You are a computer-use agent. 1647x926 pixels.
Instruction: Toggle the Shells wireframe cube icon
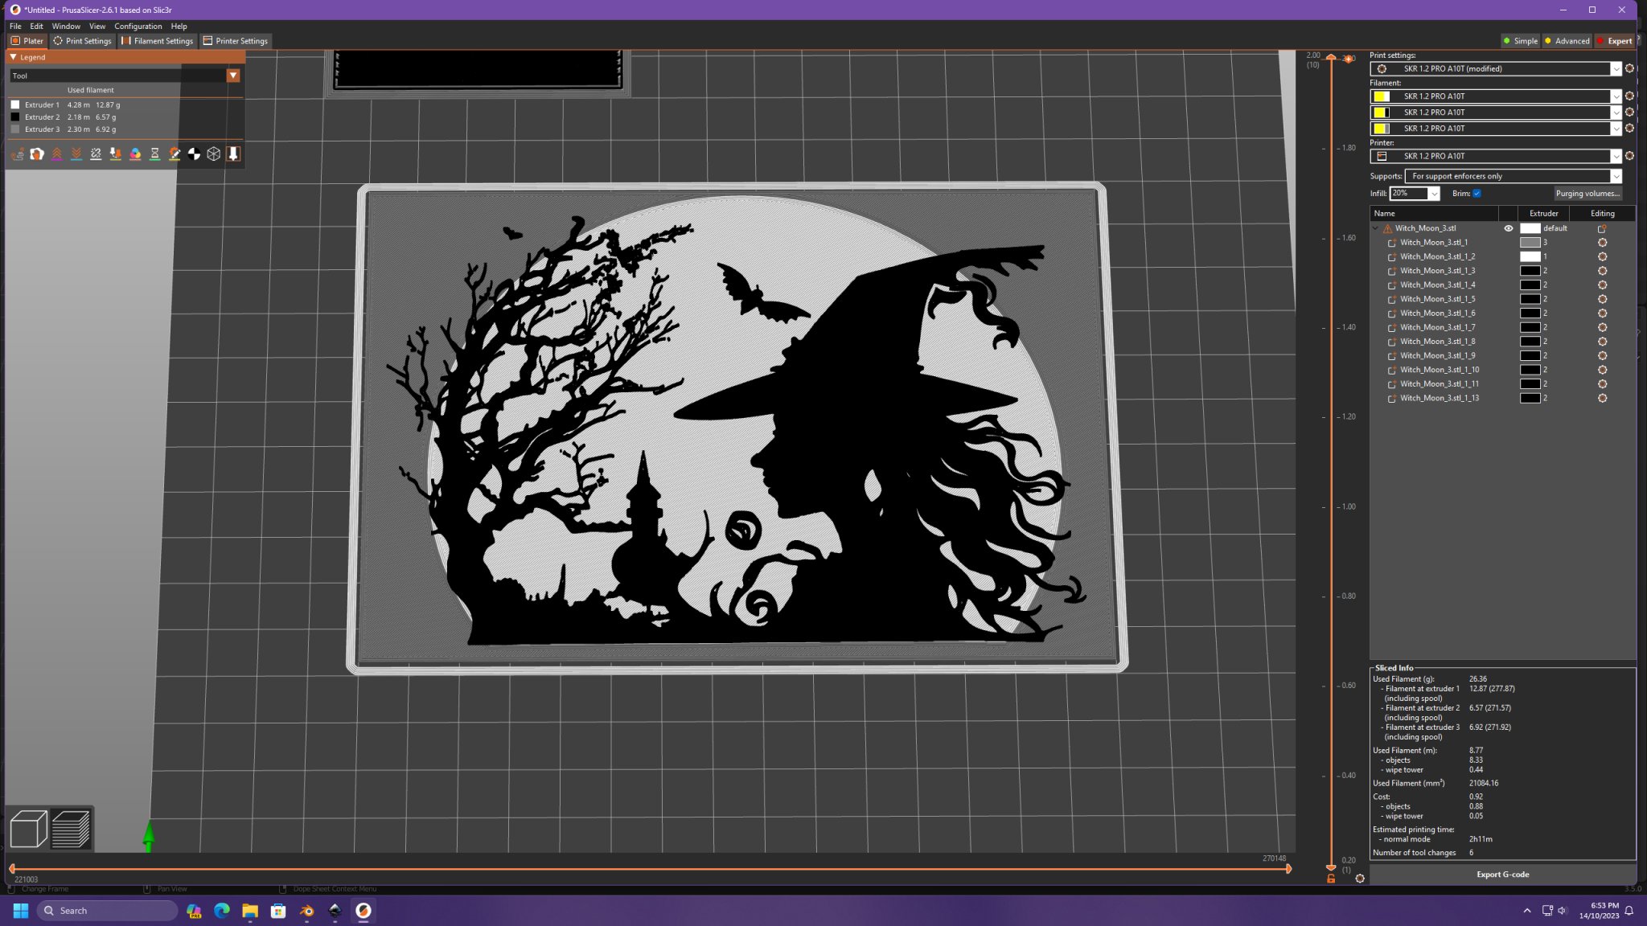pos(213,154)
